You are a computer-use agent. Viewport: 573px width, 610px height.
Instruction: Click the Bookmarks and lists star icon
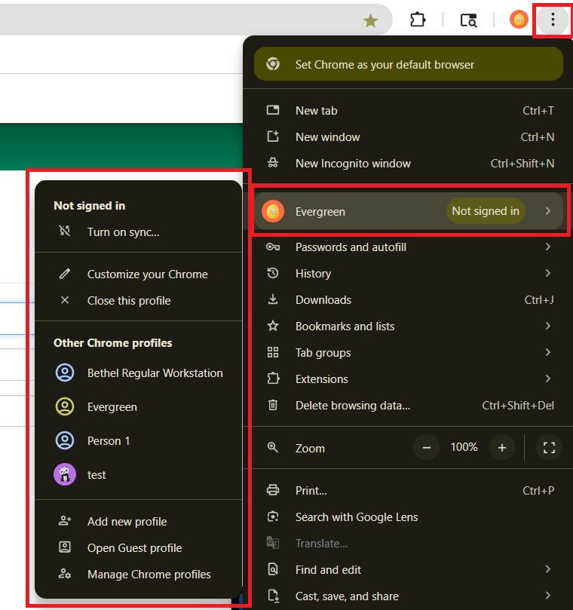(x=273, y=326)
